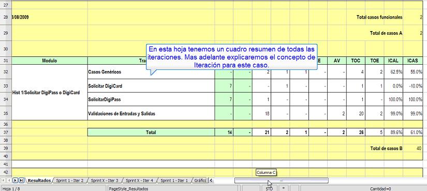Viewport: 427px width, 191px height.
Task: Click the AV column header cell
Action: (337, 61)
